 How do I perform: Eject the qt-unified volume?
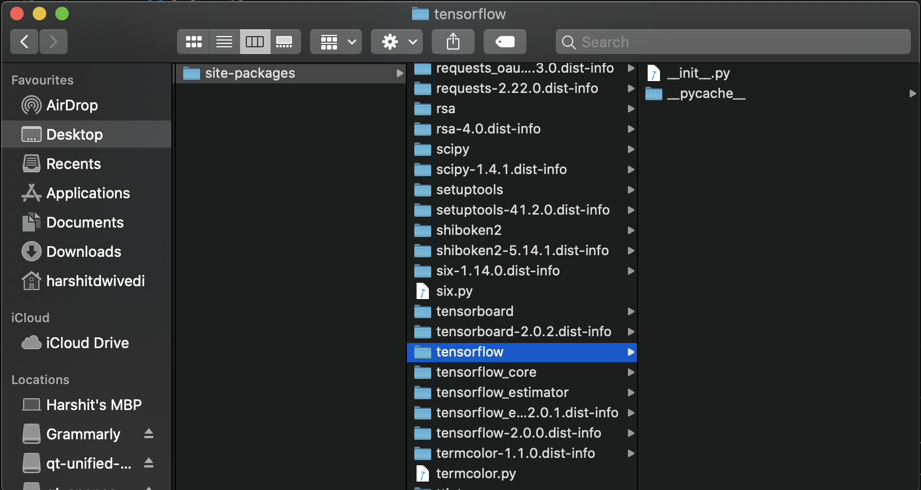(x=149, y=463)
